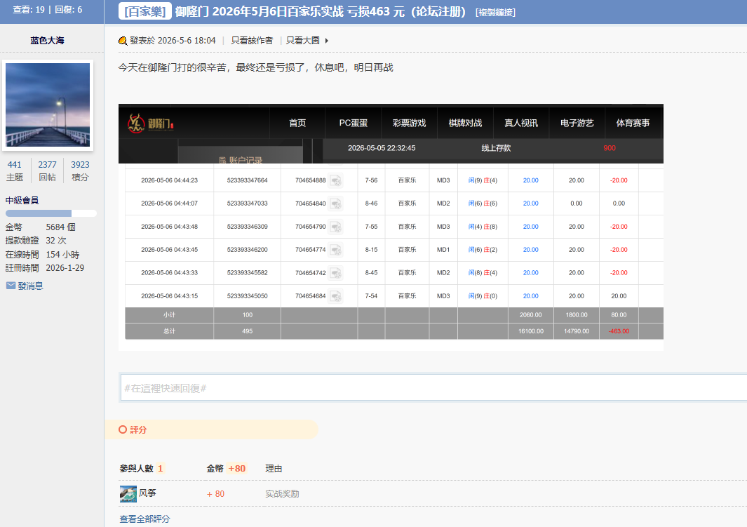Click the 中級會員 progress bar
This screenshot has height=527, width=747.
pos(51,213)
